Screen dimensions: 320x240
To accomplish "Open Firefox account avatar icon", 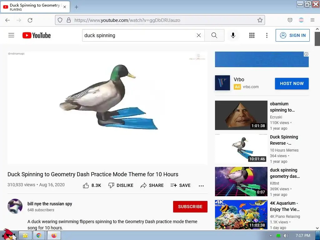I will [x=301, y=20].
